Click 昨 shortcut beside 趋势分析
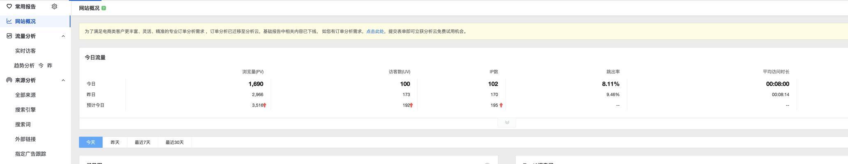Viewport: 848px width, 164px height. point(50,66)
